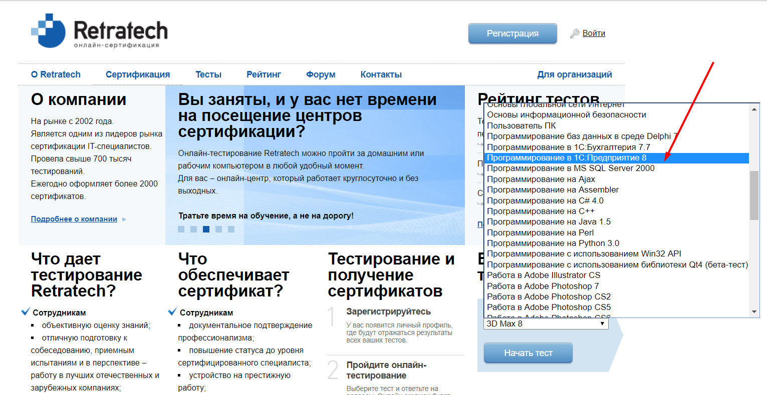Click the scroll-down arrow of the test list
The width and height of the screenshot is (767, 395).
(754, 312)
